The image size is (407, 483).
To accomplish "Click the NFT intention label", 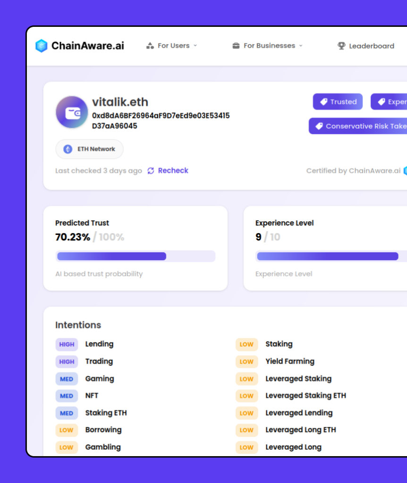I will [x=92, y=396].
